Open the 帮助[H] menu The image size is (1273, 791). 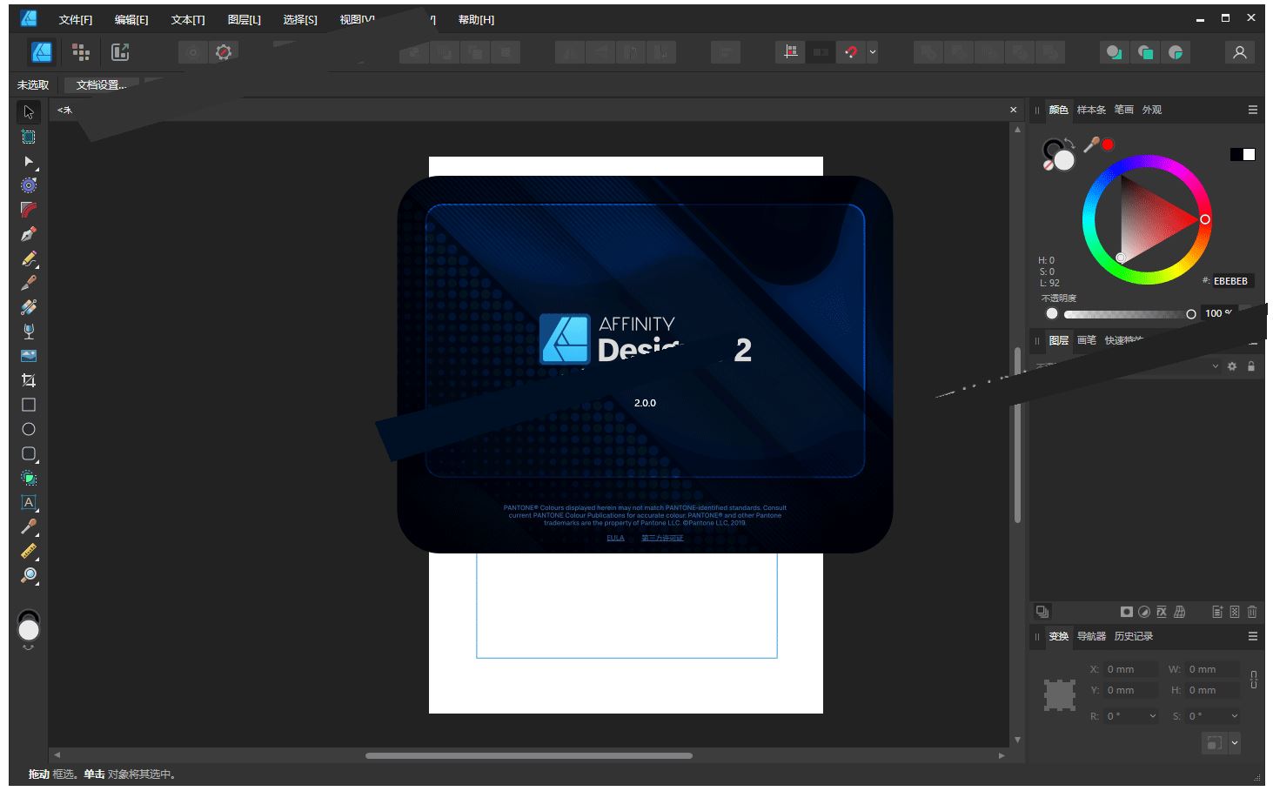pos(476,19)
